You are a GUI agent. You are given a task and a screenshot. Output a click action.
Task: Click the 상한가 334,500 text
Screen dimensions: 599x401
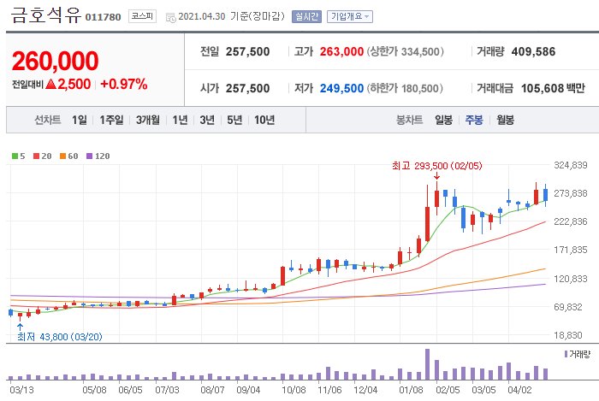tap(406, 51)
